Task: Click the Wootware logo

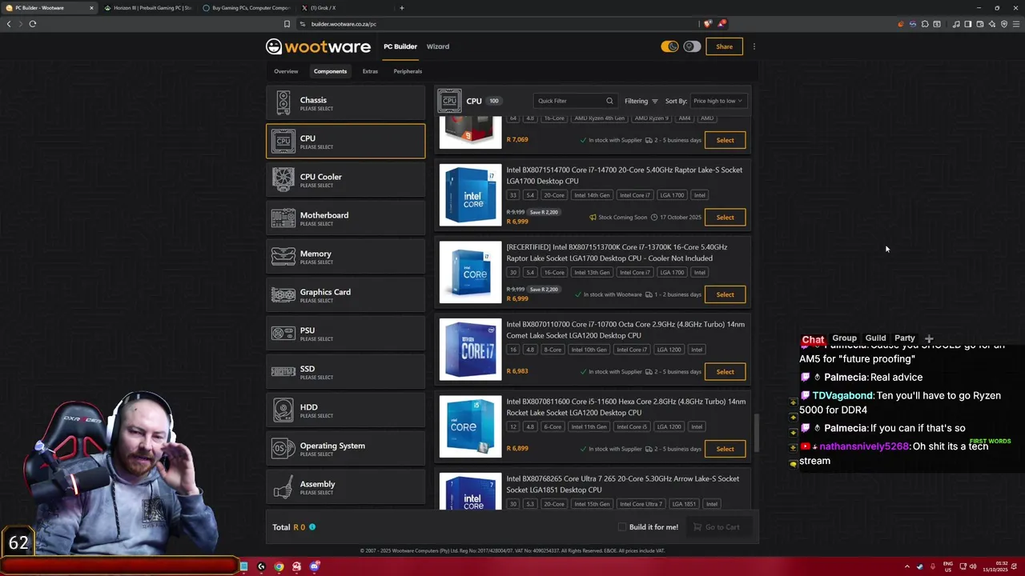Action: pos(318,46)
